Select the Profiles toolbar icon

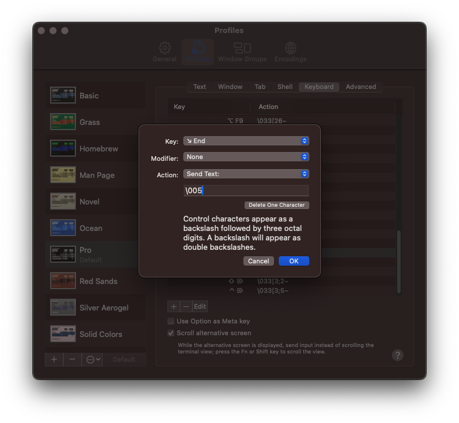pyautogui.click(x=197, y=49)
